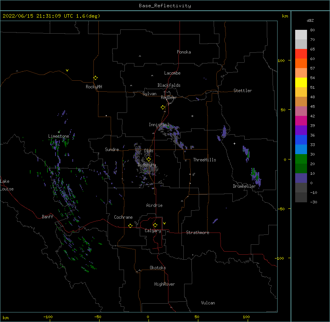Click the Strathmore label
Viewport: 330px width, 322px height.
point(198,233)
